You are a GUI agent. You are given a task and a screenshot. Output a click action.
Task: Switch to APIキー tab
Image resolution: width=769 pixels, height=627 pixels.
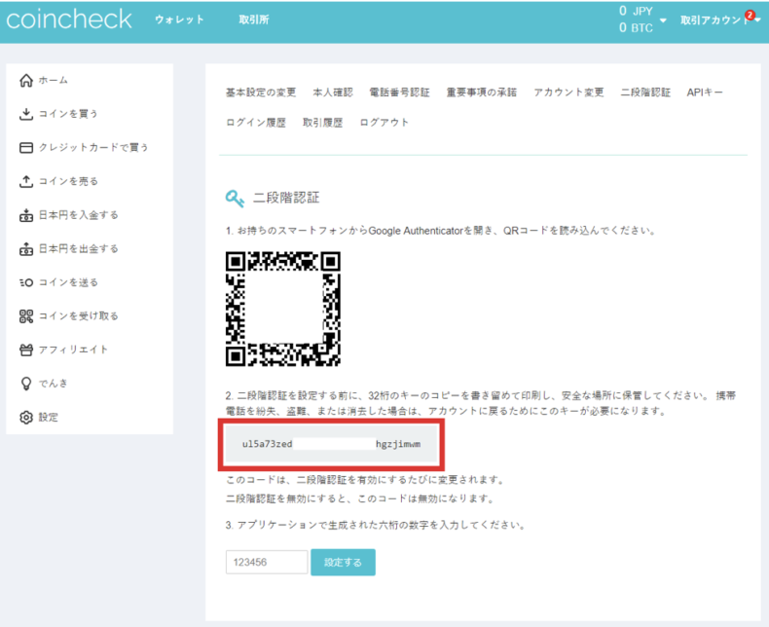click(x=705, y=92)
